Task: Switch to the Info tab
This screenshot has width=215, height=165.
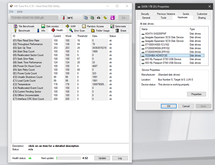Action: pos(41,31)
